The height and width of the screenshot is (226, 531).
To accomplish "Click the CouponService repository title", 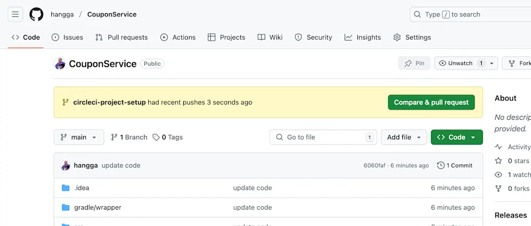I will click(103, 63).
